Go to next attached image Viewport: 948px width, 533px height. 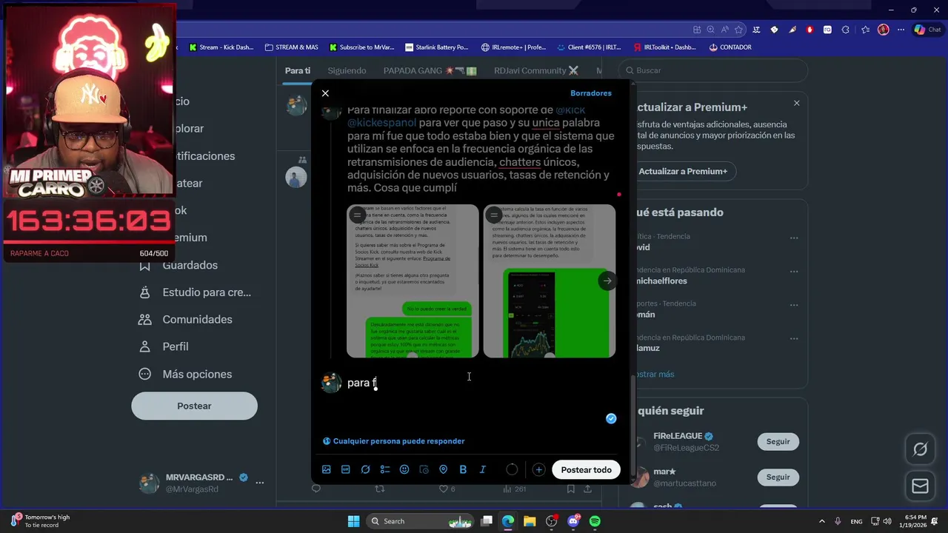coord(607,281)
